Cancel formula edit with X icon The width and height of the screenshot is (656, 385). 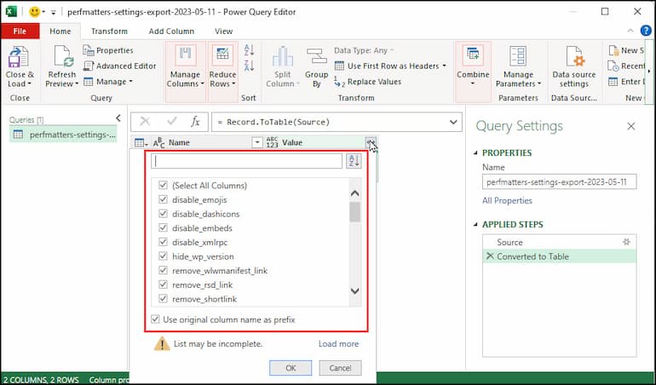coord(145,122)
